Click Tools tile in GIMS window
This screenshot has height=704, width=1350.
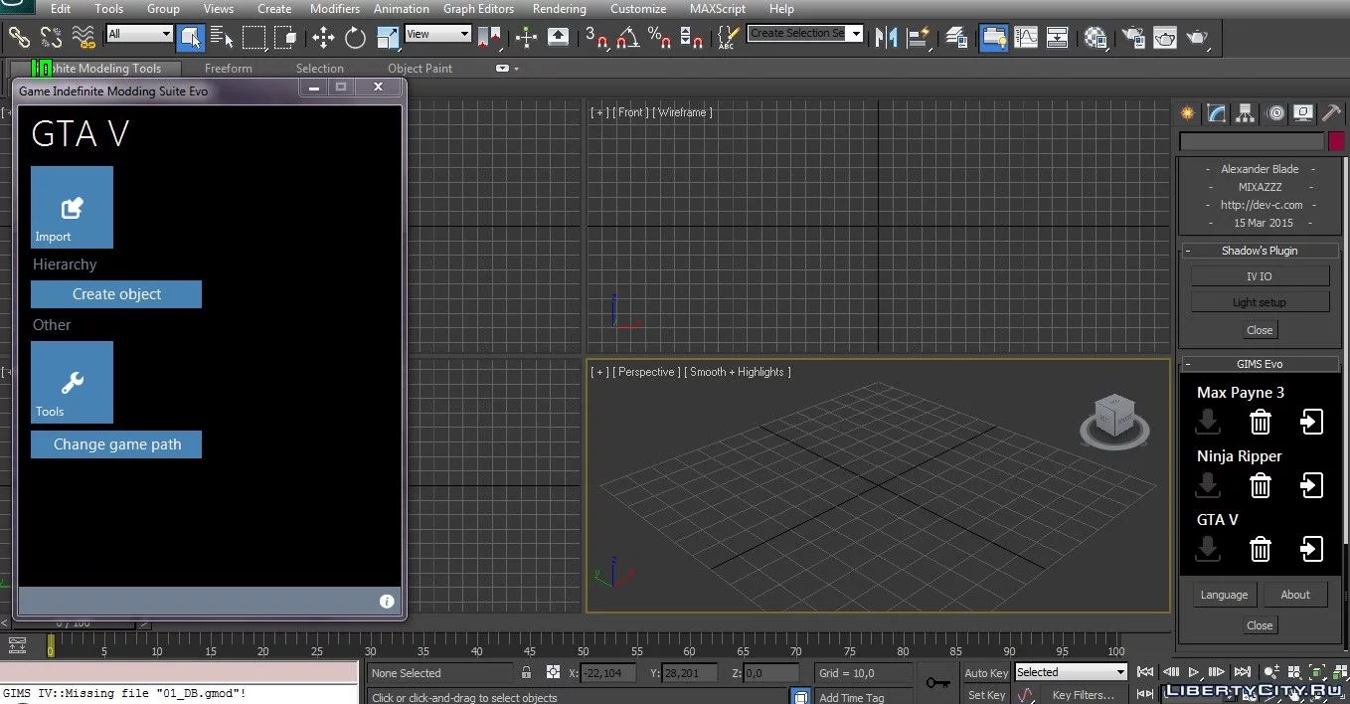point(72,383)
